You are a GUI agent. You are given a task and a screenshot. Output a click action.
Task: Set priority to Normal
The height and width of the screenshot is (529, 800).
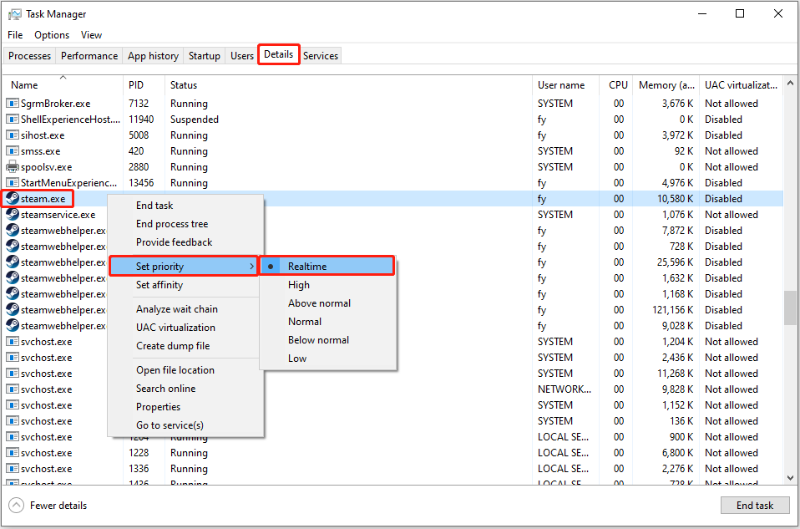tap(327, 321)
